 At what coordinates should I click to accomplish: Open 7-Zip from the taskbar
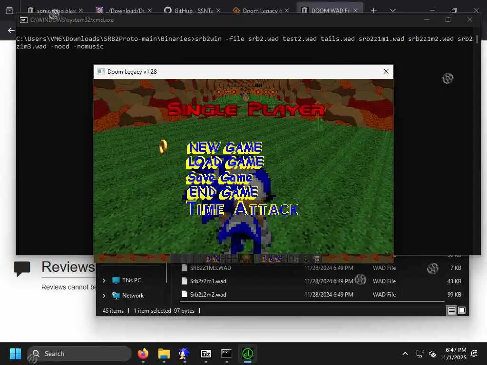tap(205, 354)
